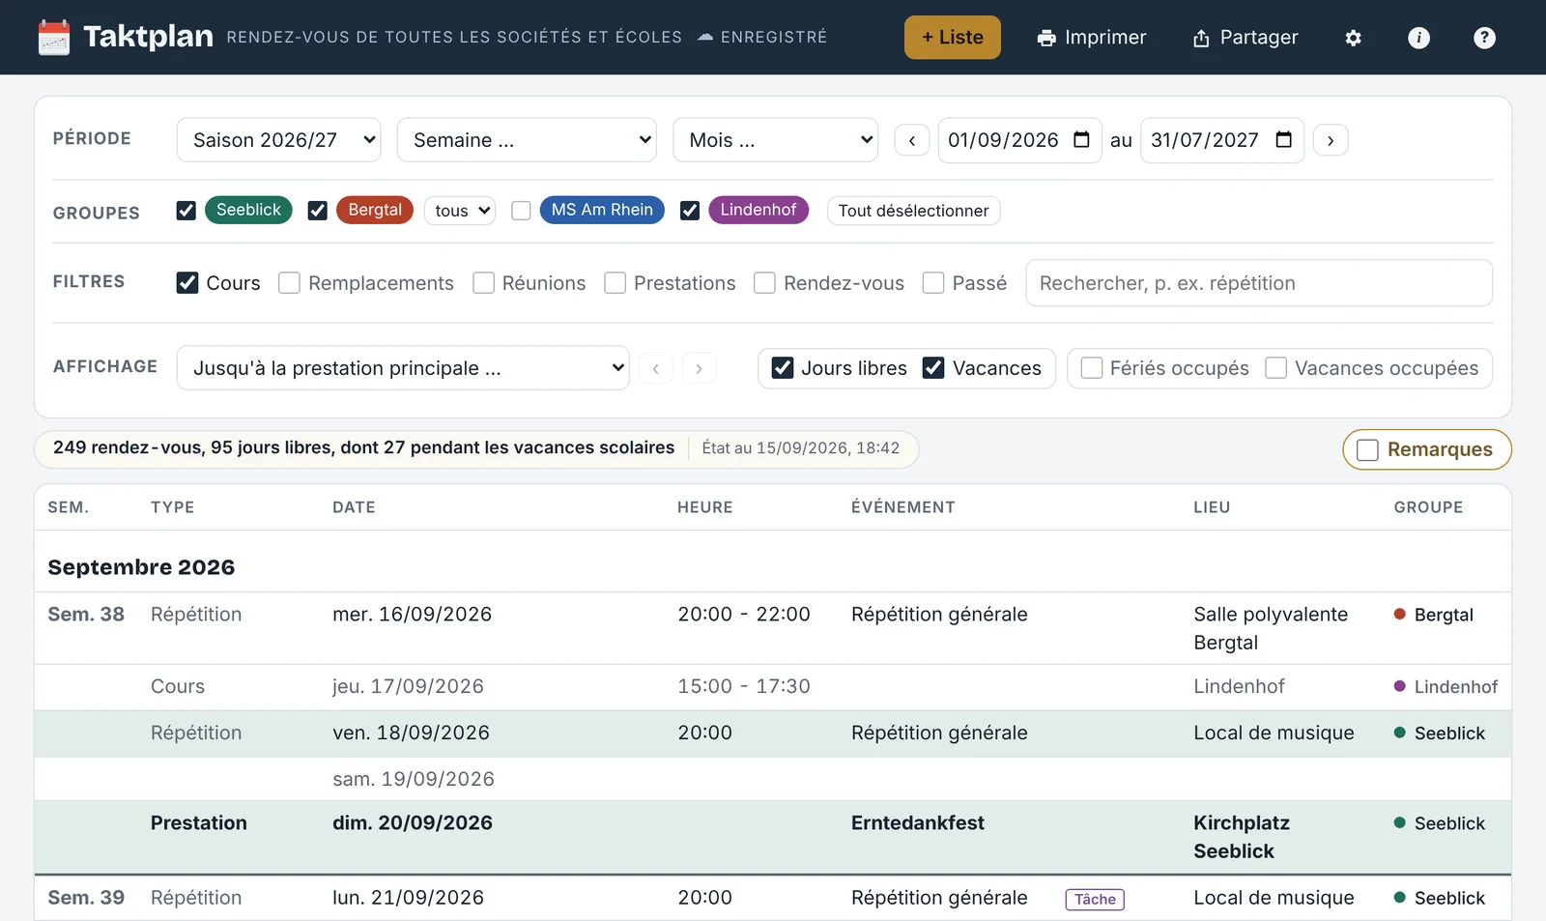Click the GROUPE column header
The height and width of the screenshot is (921, 1546).
pyautogui.click(x=1428, y=507)
